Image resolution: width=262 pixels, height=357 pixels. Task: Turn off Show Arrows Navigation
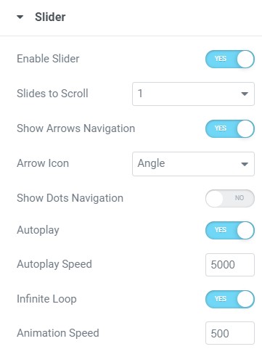coord(230,128)
